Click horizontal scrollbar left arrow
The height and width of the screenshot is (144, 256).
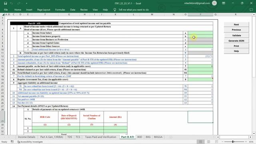[218, 137]
